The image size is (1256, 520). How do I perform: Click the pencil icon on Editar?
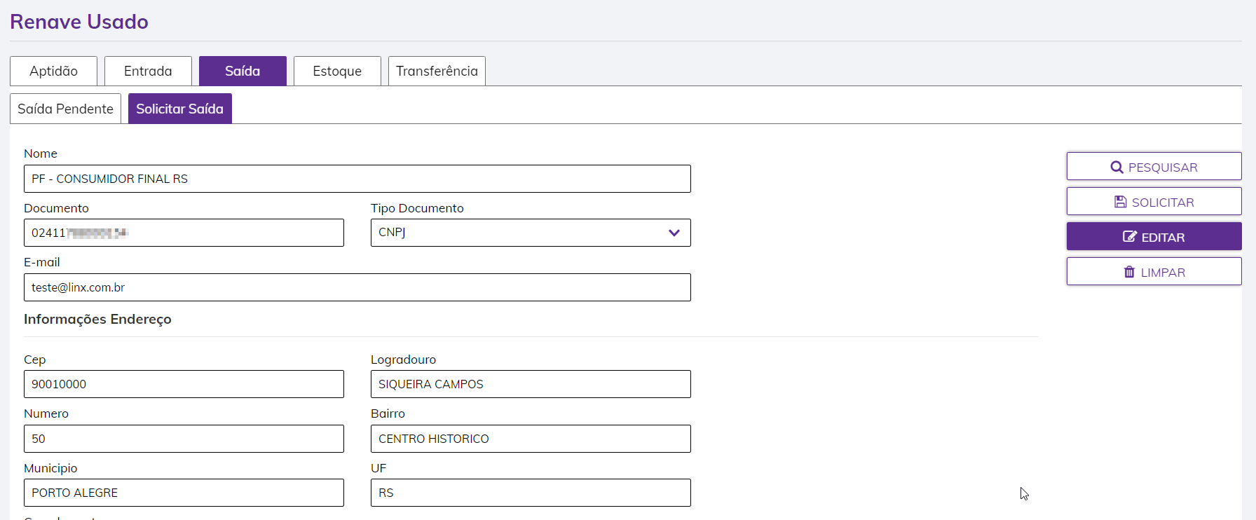coord(1129,237)
